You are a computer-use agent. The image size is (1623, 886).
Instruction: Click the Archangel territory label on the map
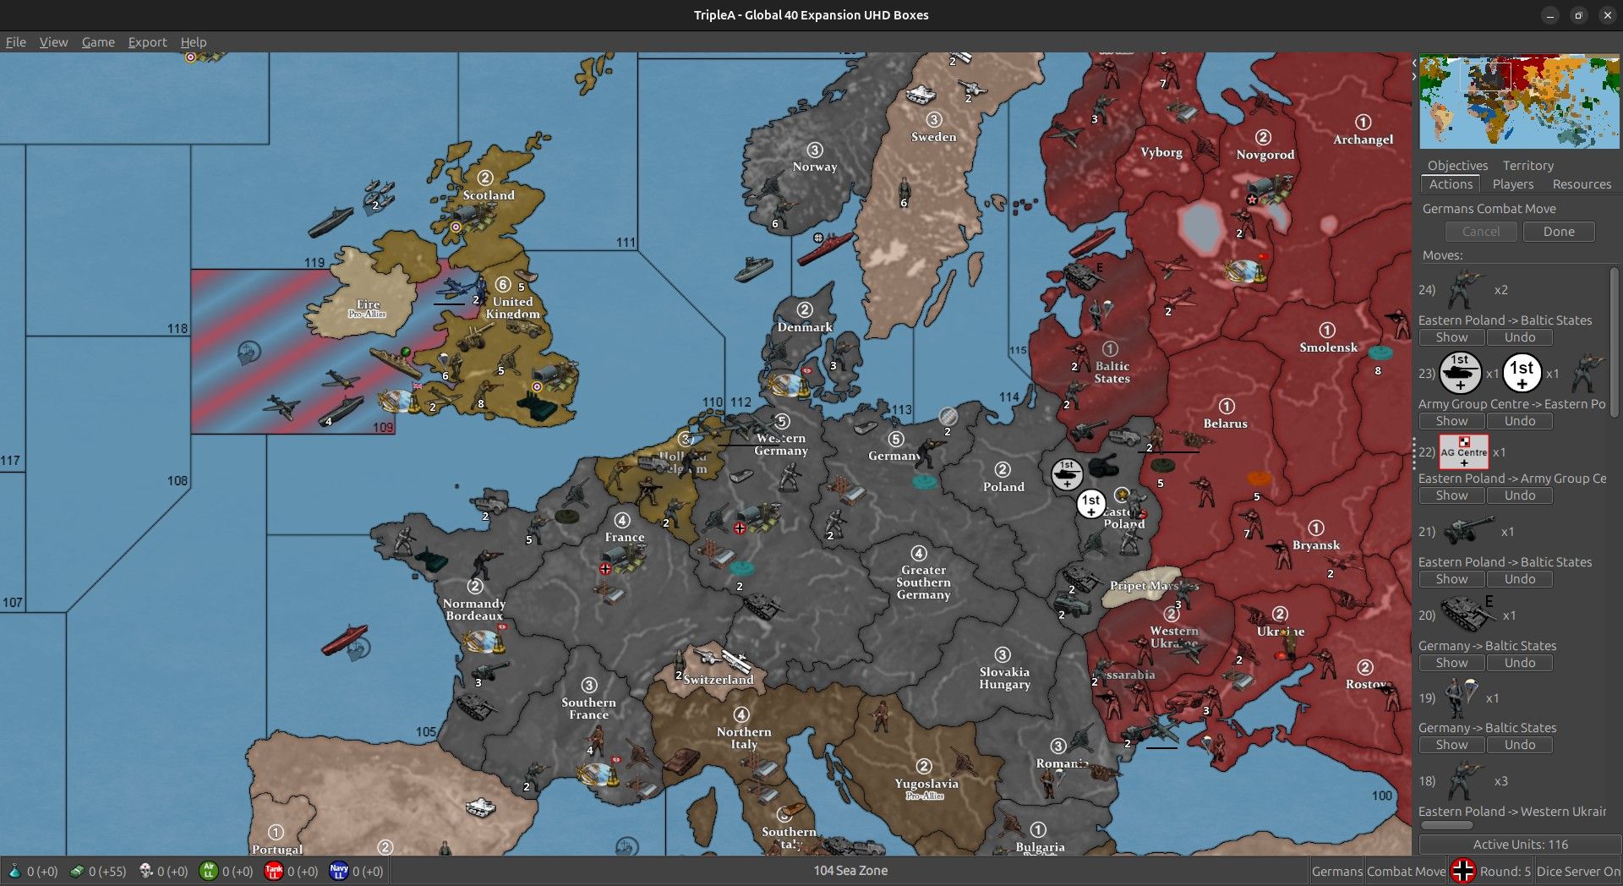click(1363, 139)
